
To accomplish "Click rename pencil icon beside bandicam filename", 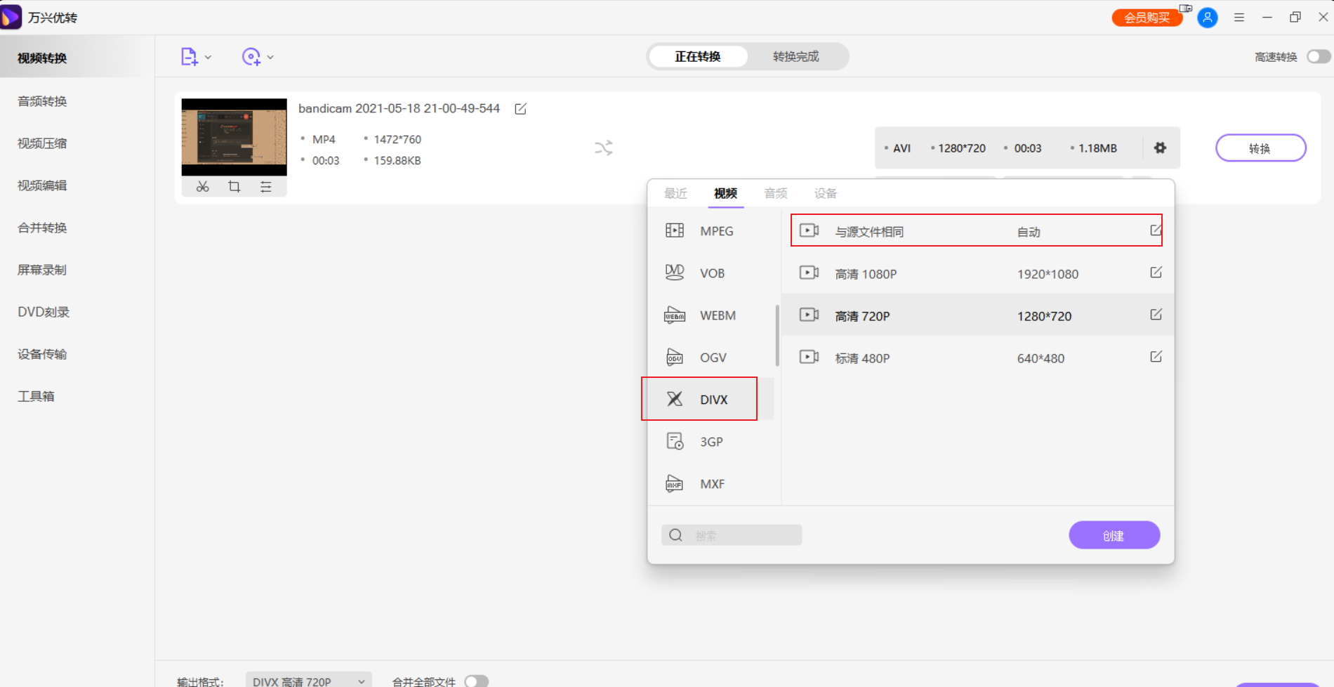I will 520,109.
